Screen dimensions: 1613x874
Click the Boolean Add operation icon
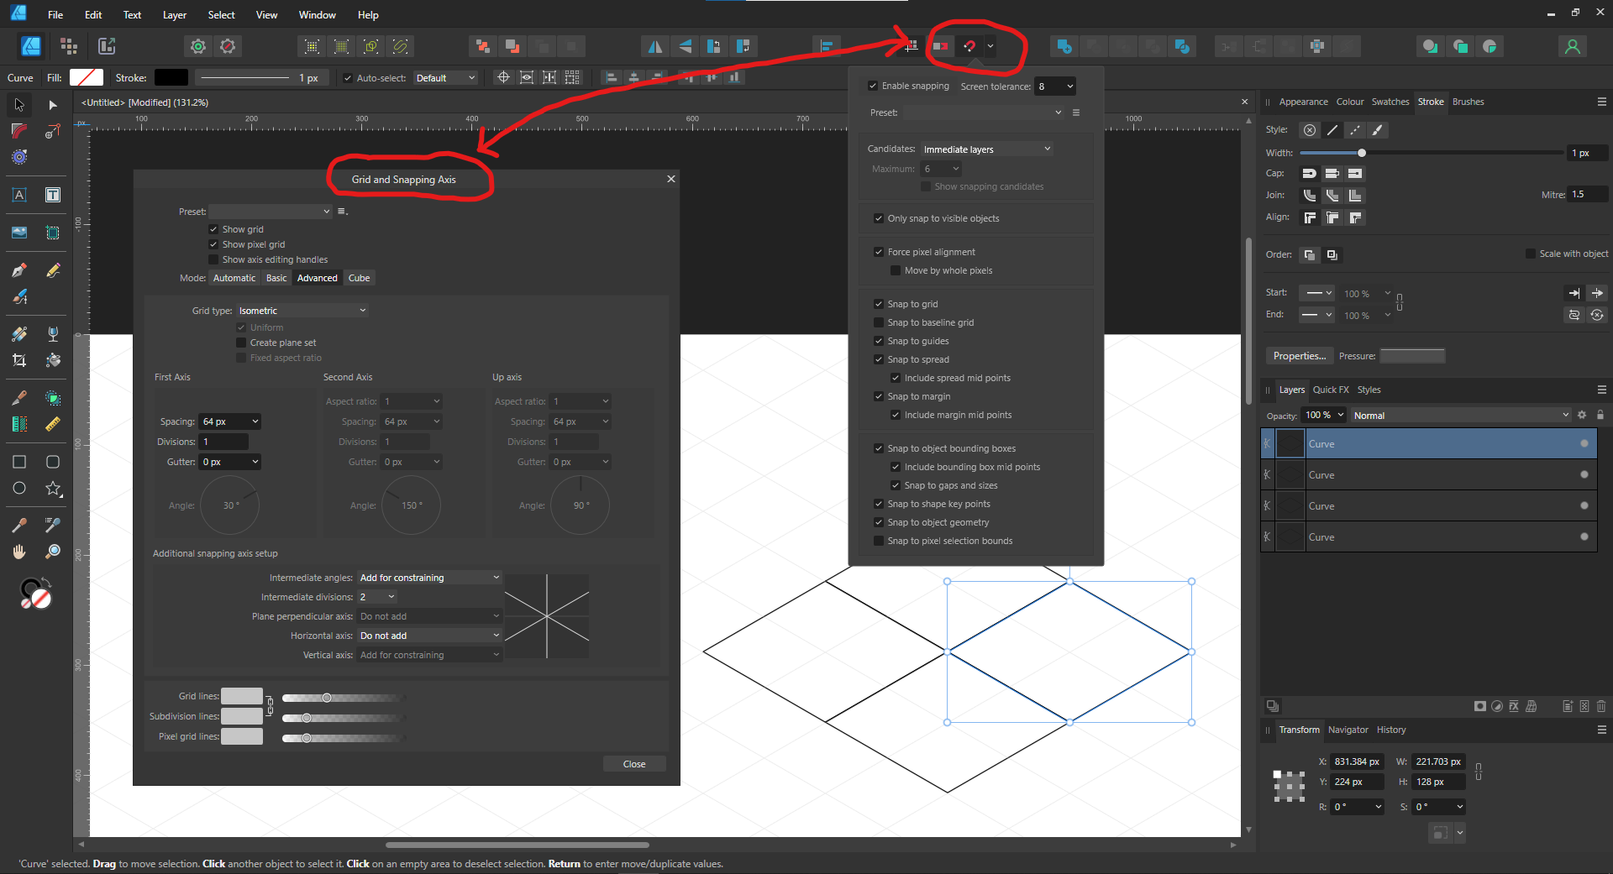pyautogui.click(x=1064, y=46)
